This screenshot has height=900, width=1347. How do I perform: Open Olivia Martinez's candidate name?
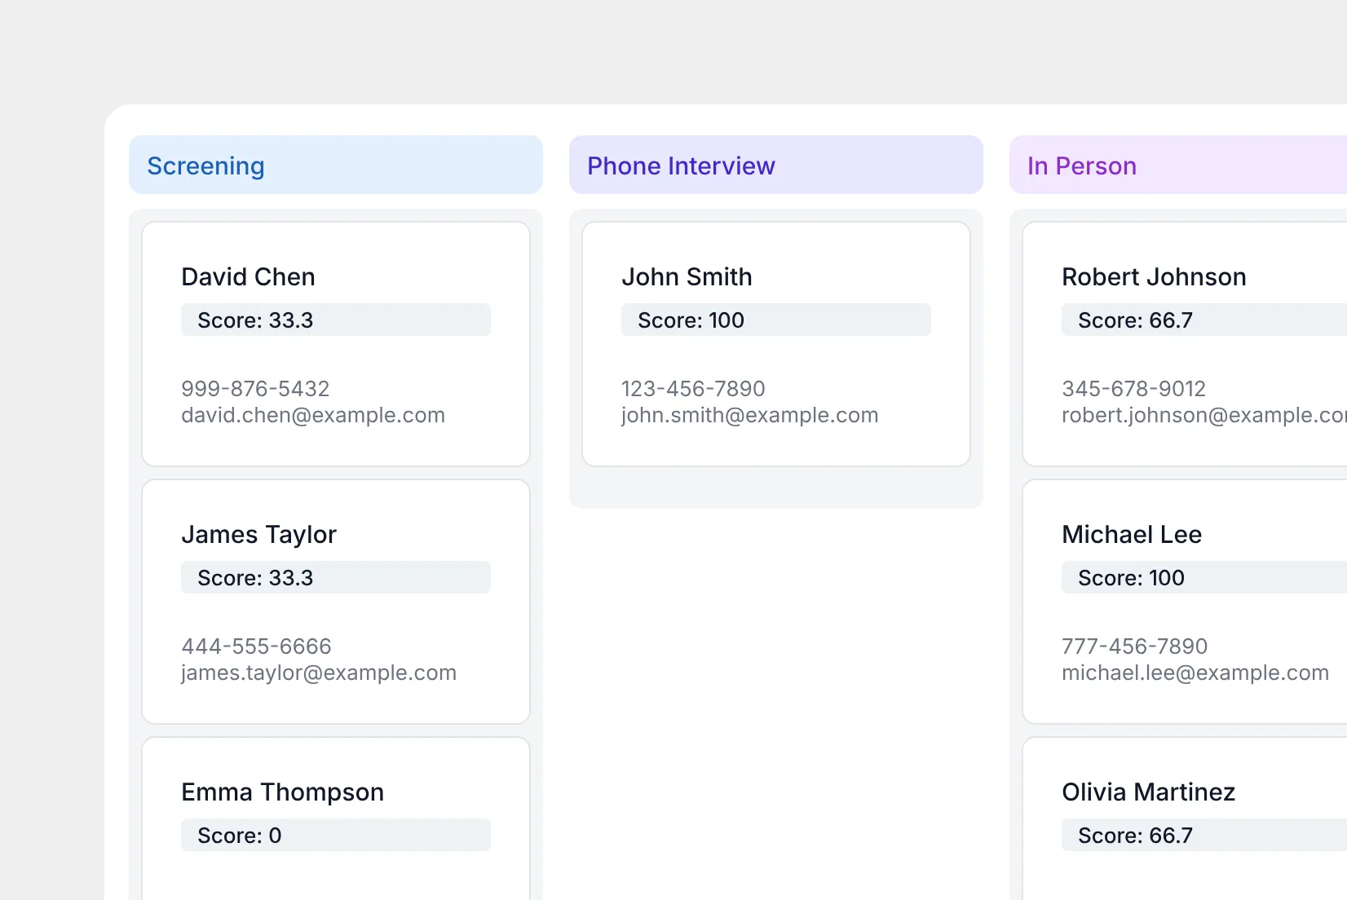click(1148, 792)
